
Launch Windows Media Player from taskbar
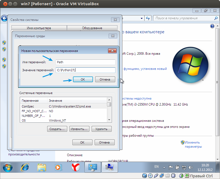point(58,167)
